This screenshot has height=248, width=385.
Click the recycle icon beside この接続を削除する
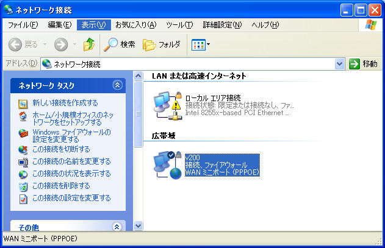point(23,186)
